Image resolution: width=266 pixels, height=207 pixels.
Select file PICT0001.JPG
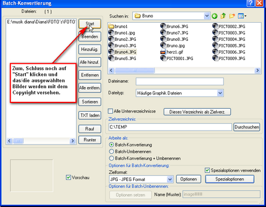[x=177, y=58]
